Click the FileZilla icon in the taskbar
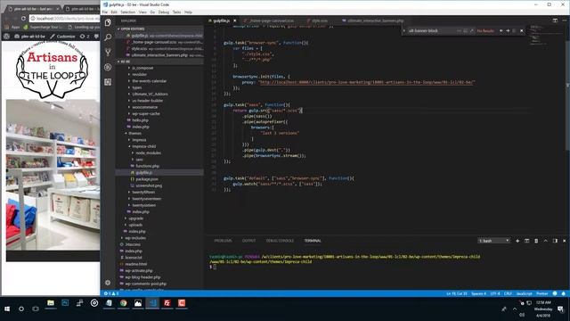 pyautogui.click(x=167, y=303)
